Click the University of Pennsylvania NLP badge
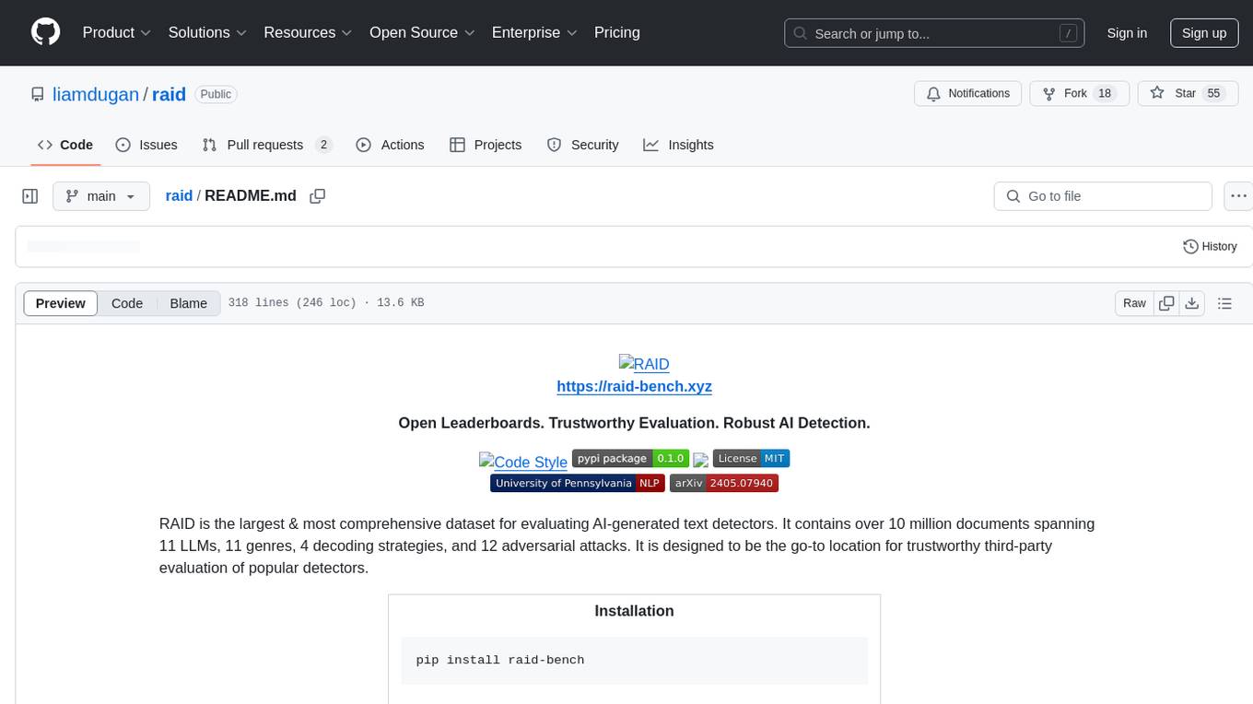1253x704 pixels. tap(577, 483)
